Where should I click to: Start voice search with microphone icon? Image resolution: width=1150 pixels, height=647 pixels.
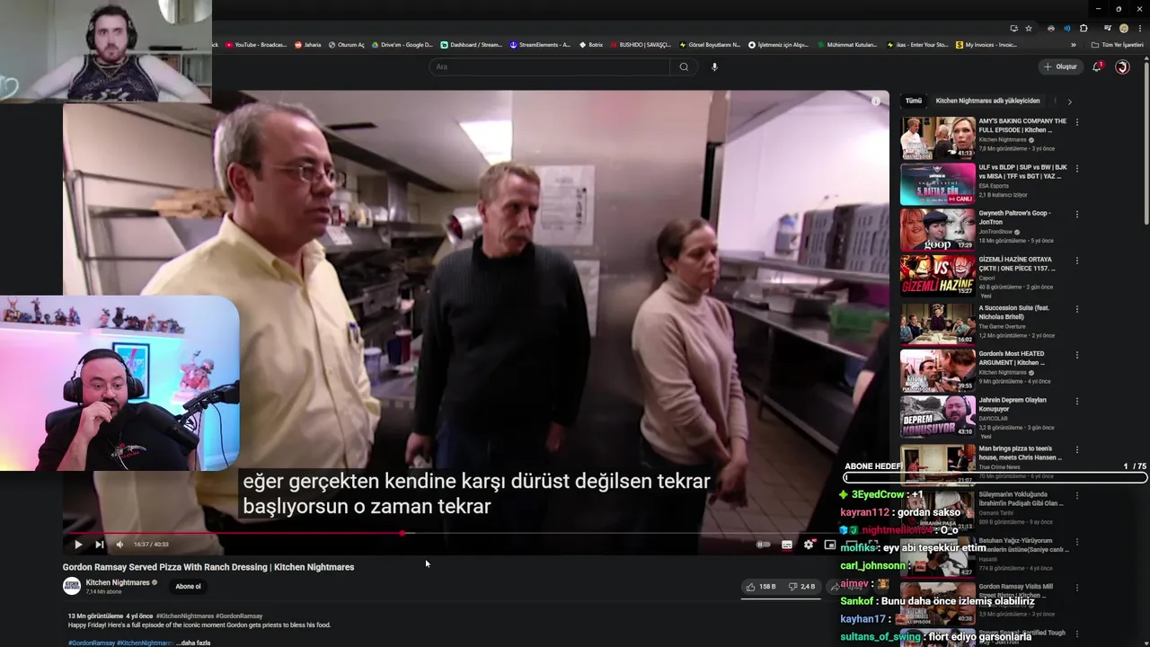[714, 66]
